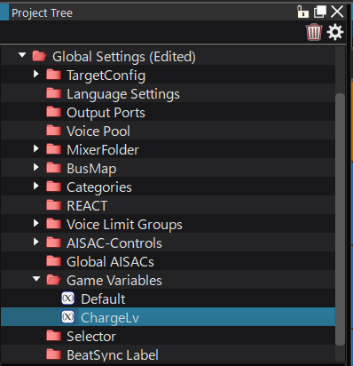Open the gear settings icon
353x366 pixels.
(335, 32)
